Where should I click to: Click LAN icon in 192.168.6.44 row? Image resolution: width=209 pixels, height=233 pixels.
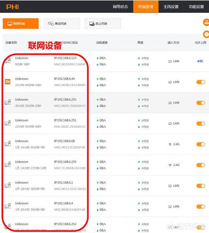point(170,82)
